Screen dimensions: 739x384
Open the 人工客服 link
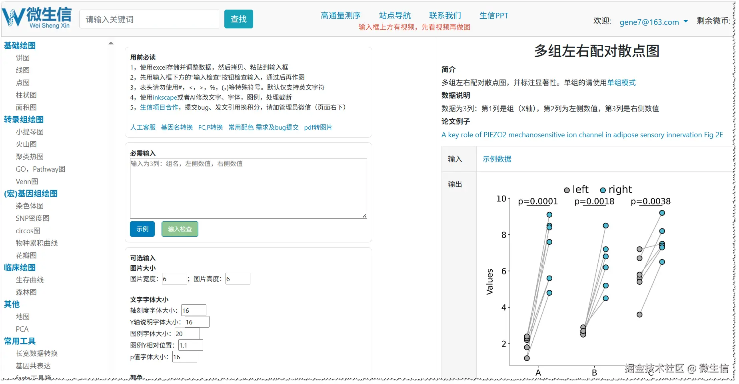tap(143, 127)
